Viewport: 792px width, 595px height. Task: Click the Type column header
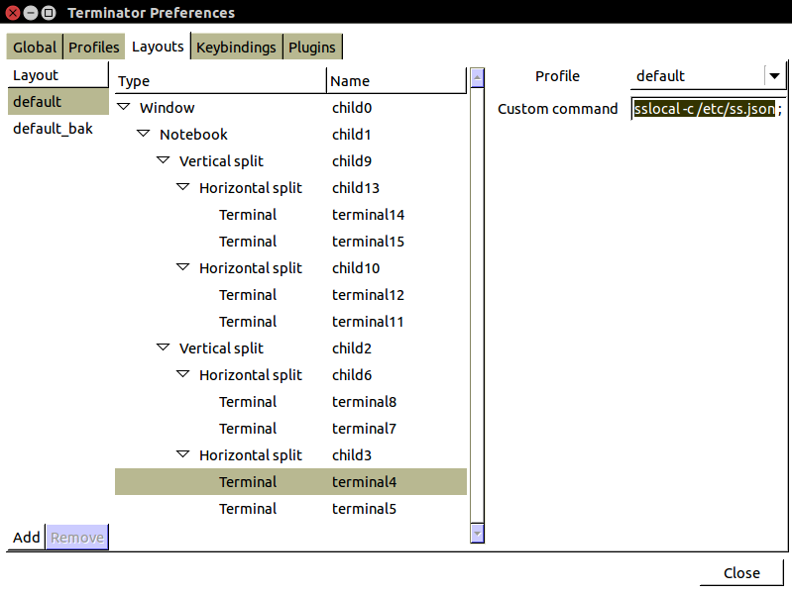[221, 81]
